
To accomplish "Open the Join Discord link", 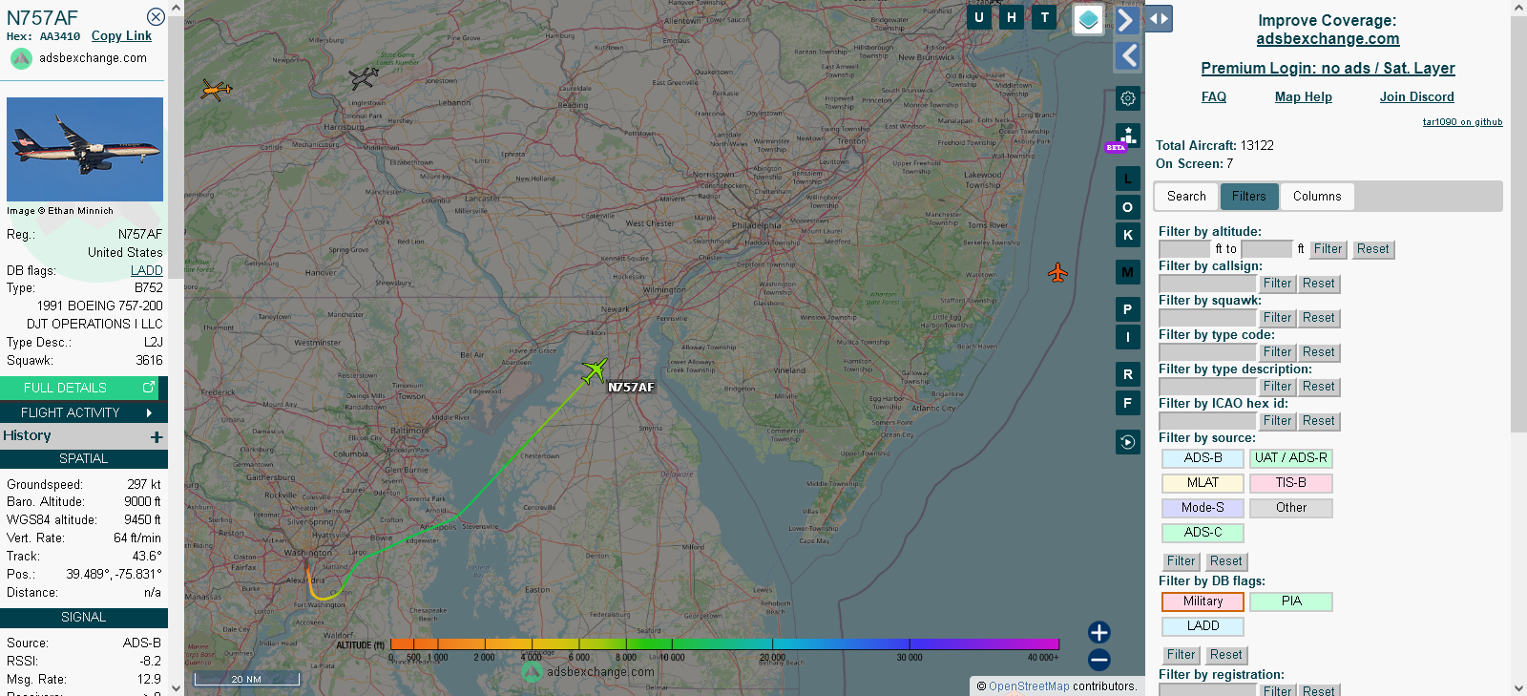I will click(x=1417, y=97).
